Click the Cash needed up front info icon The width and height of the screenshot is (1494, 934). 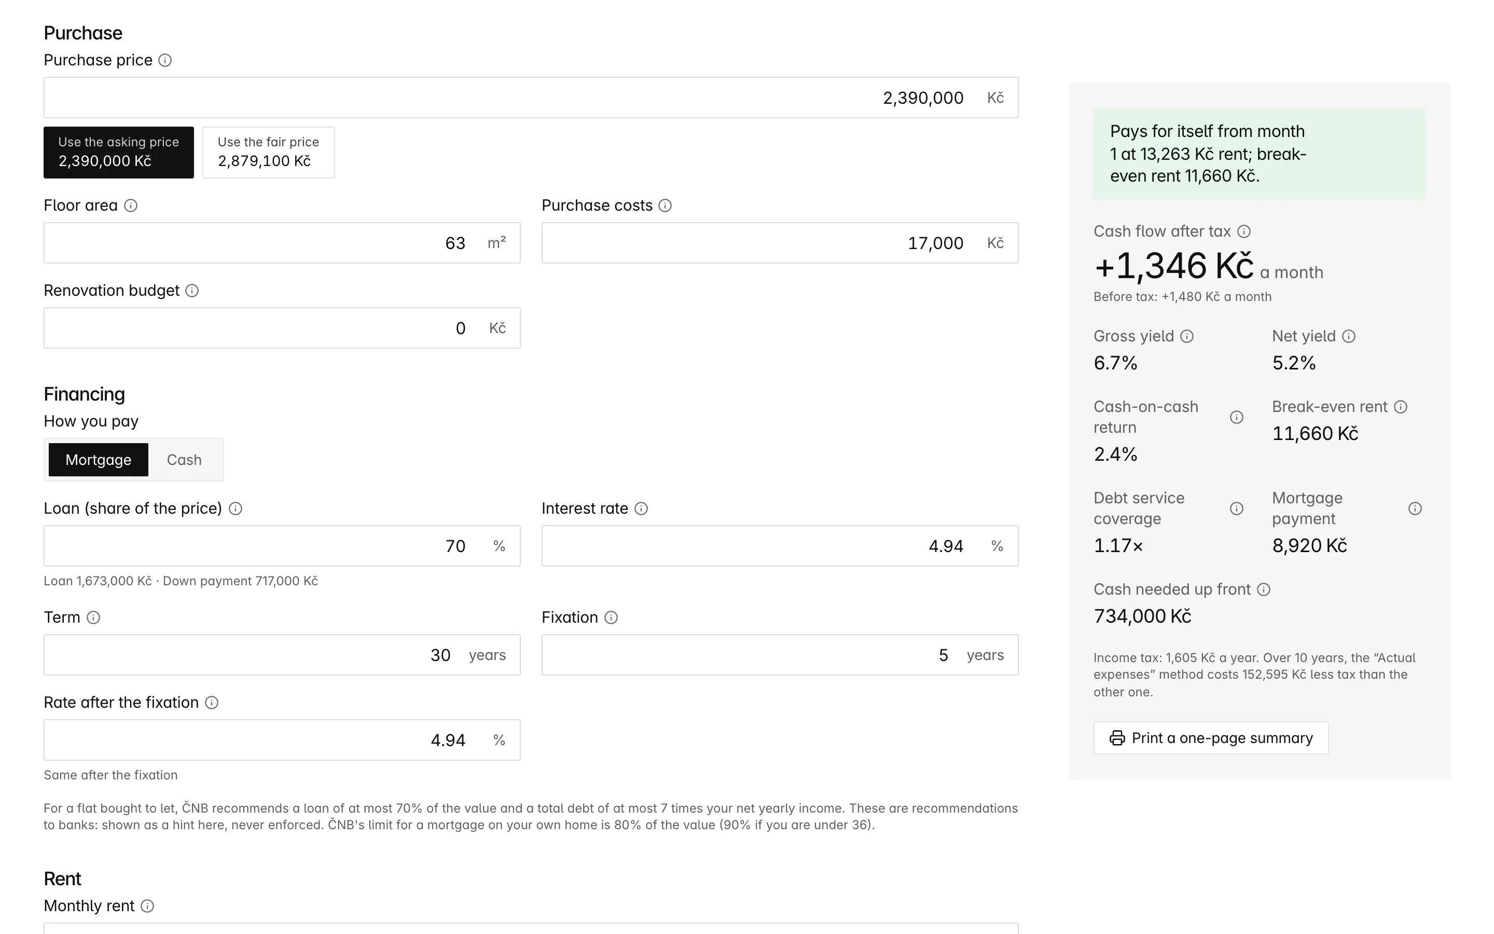(x=1264, y=589)
